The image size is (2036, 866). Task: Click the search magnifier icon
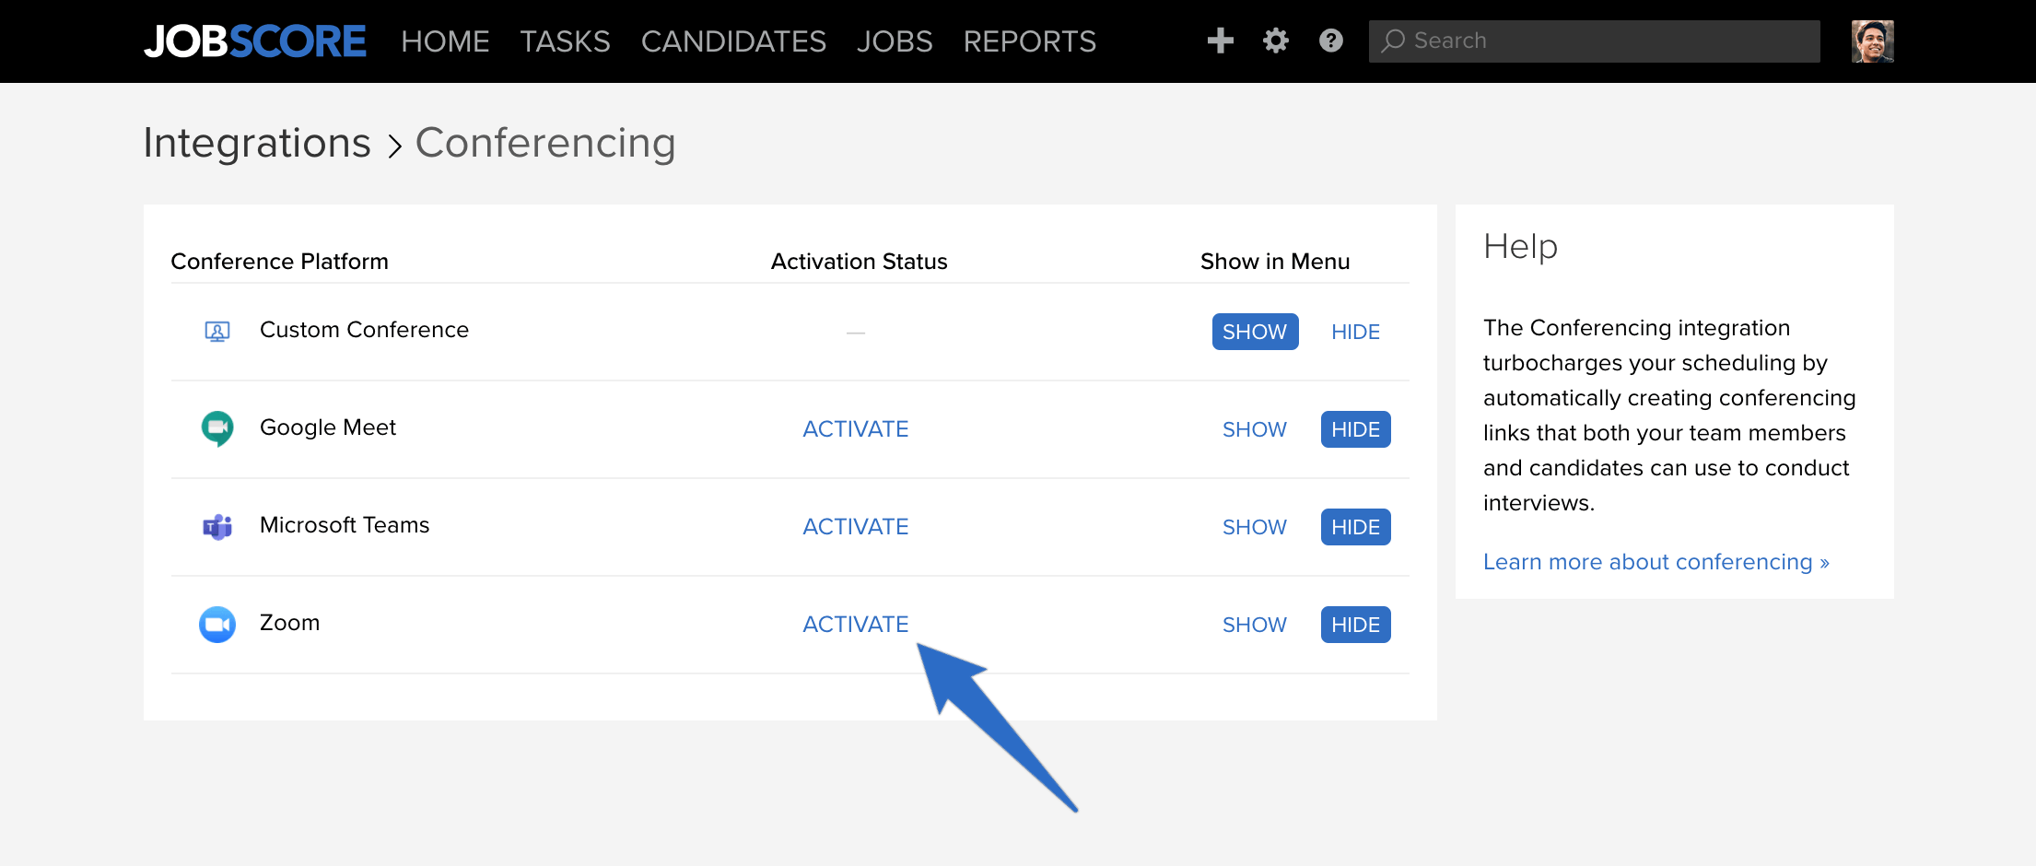[x=1393, y=41]
